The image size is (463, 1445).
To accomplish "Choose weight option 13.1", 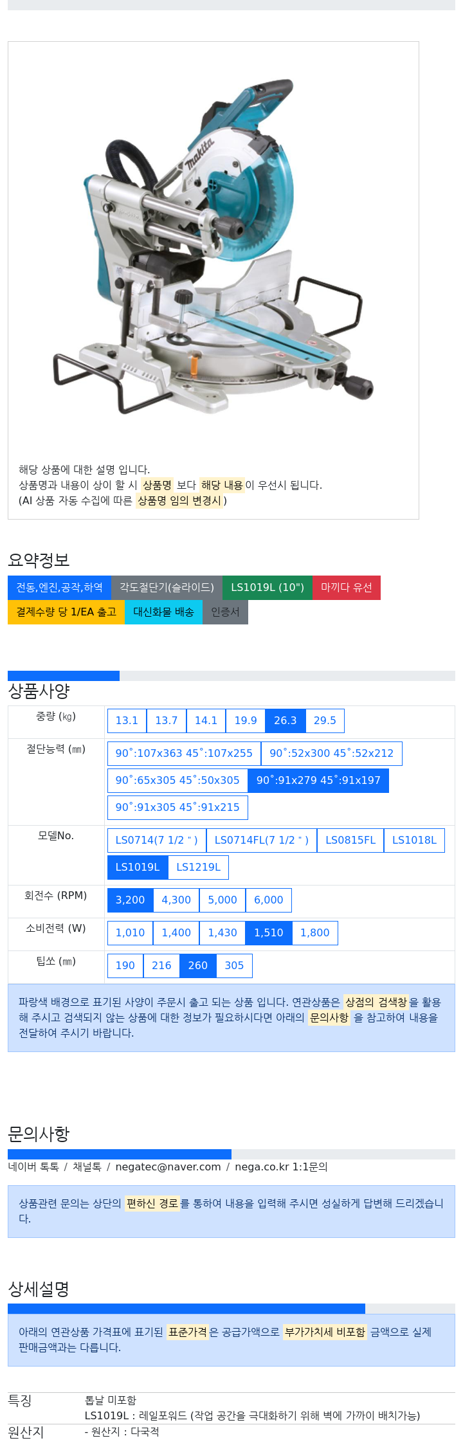I will click(127, 721).
